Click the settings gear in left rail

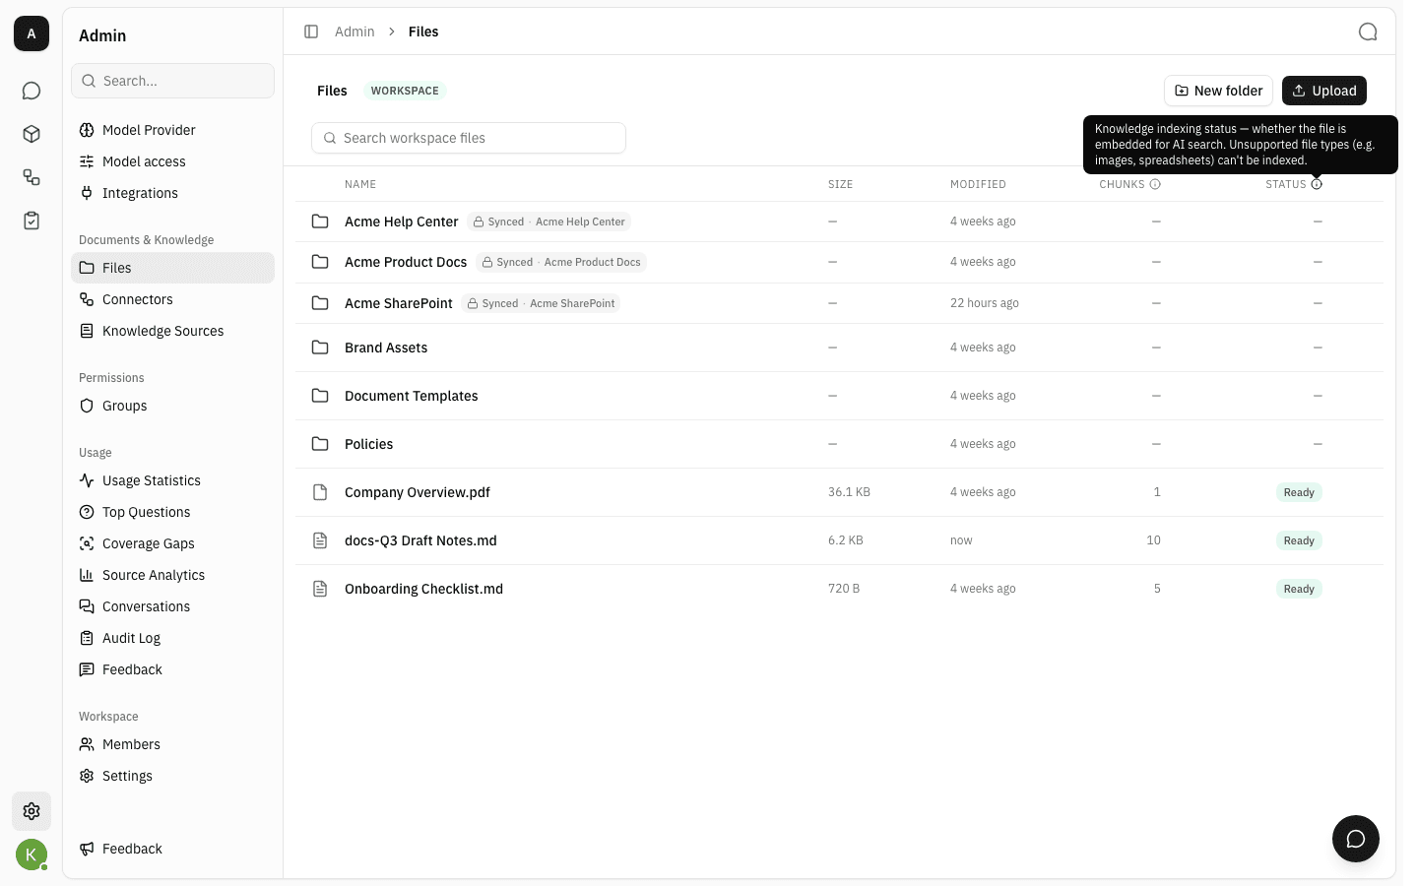[32, 811]
